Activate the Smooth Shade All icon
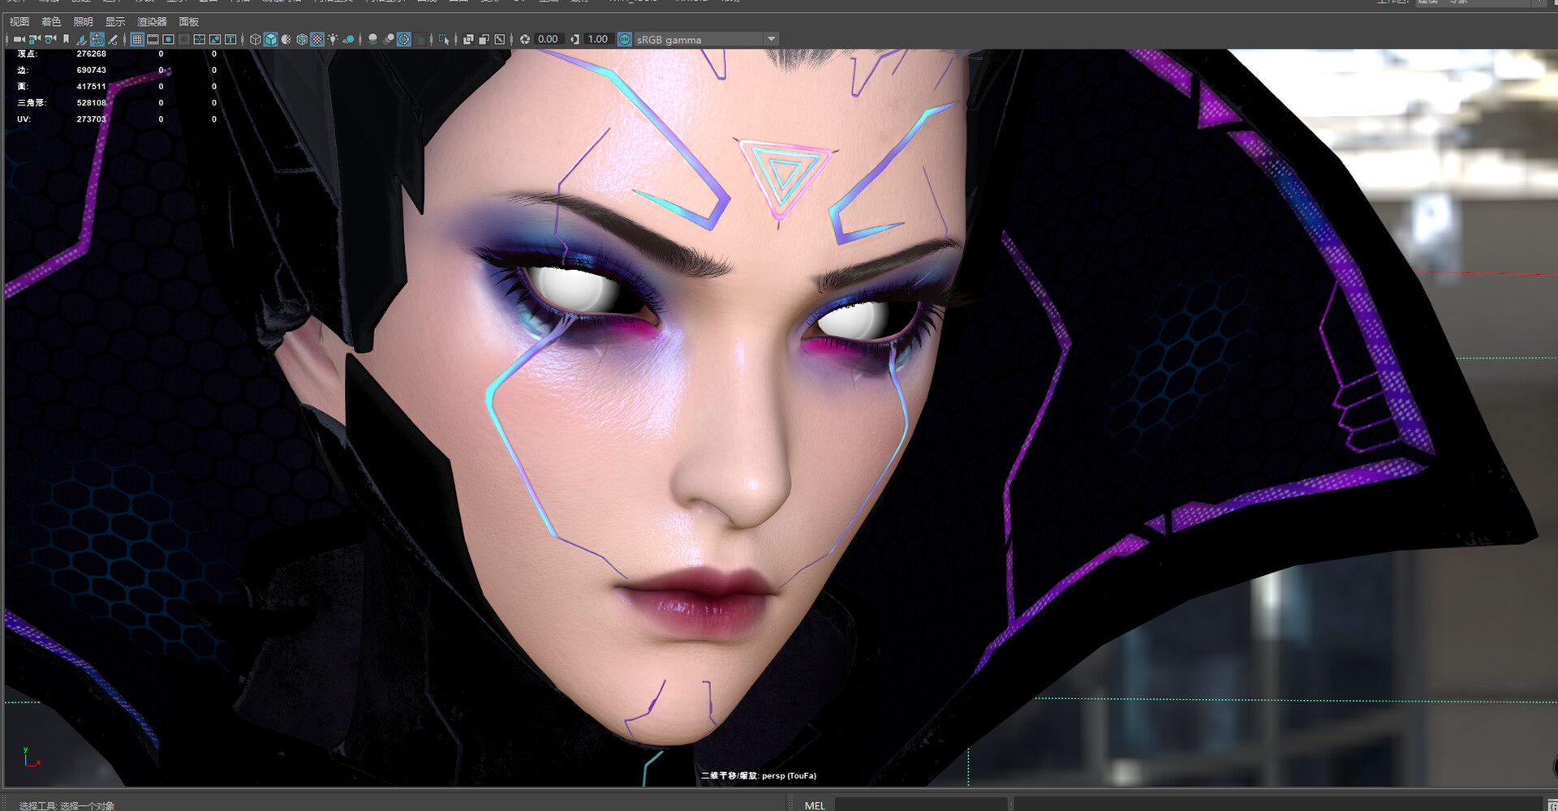This screenshot has width=1558, height=811. [271, 39]
